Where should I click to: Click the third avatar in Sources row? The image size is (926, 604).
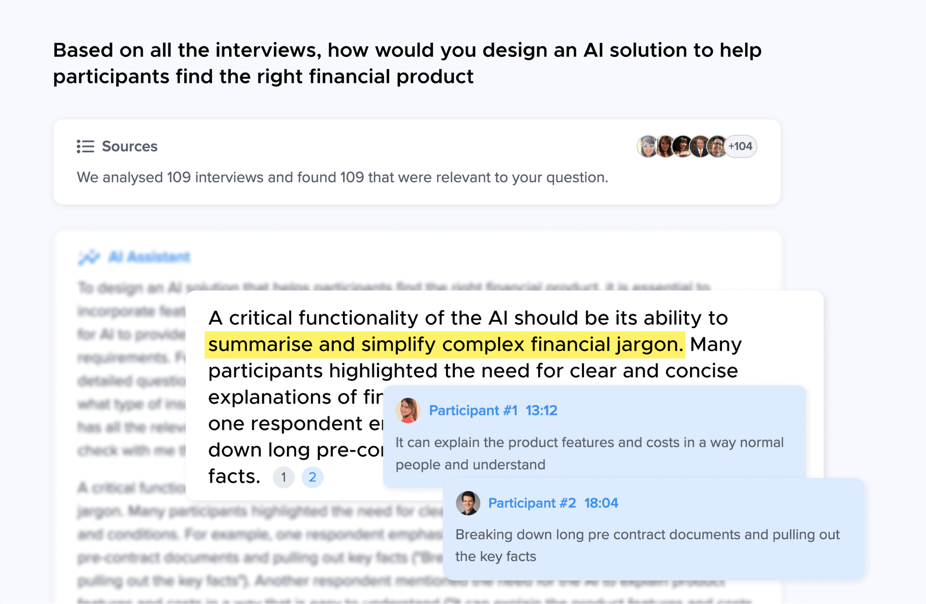point(682,146)
